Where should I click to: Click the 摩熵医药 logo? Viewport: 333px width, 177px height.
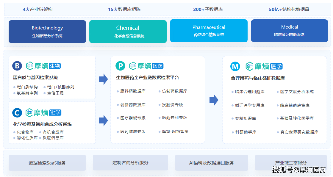[x=146, y=66]
